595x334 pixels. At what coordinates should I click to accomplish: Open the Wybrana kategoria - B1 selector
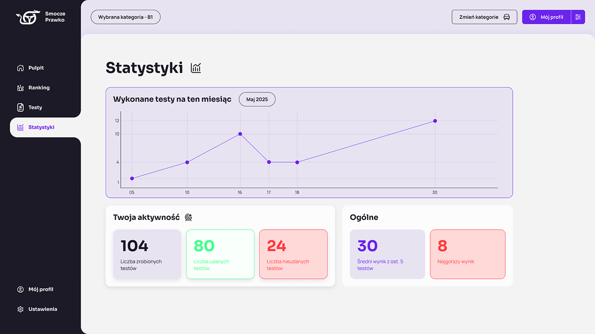126,17
